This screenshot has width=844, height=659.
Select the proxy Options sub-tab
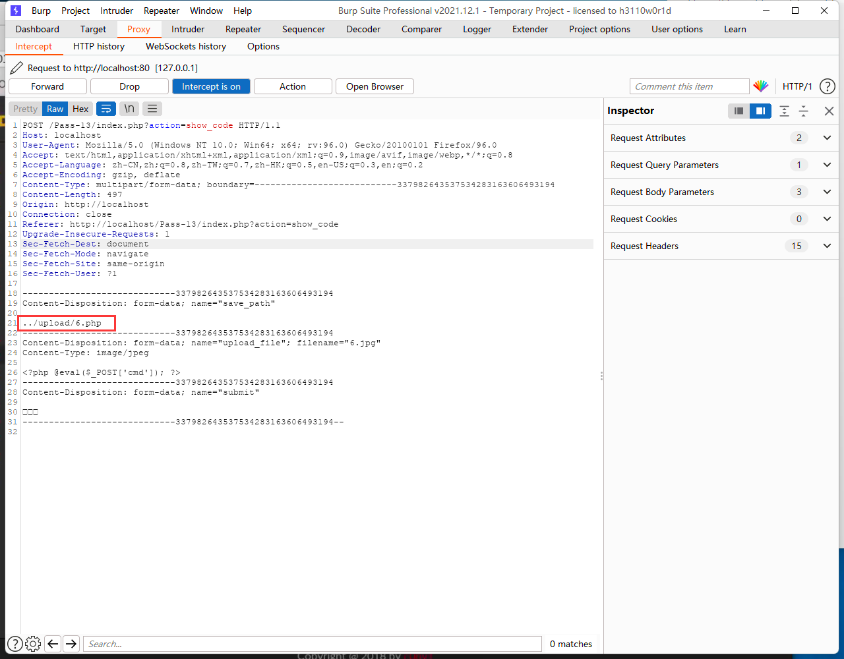(x=263, y=46)
